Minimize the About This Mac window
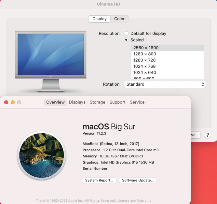Image resolution: width=217 pixels, height=204 pixels. (x=13, y=102)
